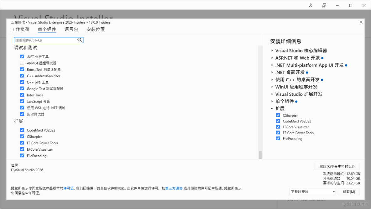This screenshot has height=209, width=371.
Task: Uncheck Boost.Test 测试适配器
Action: 22,69
